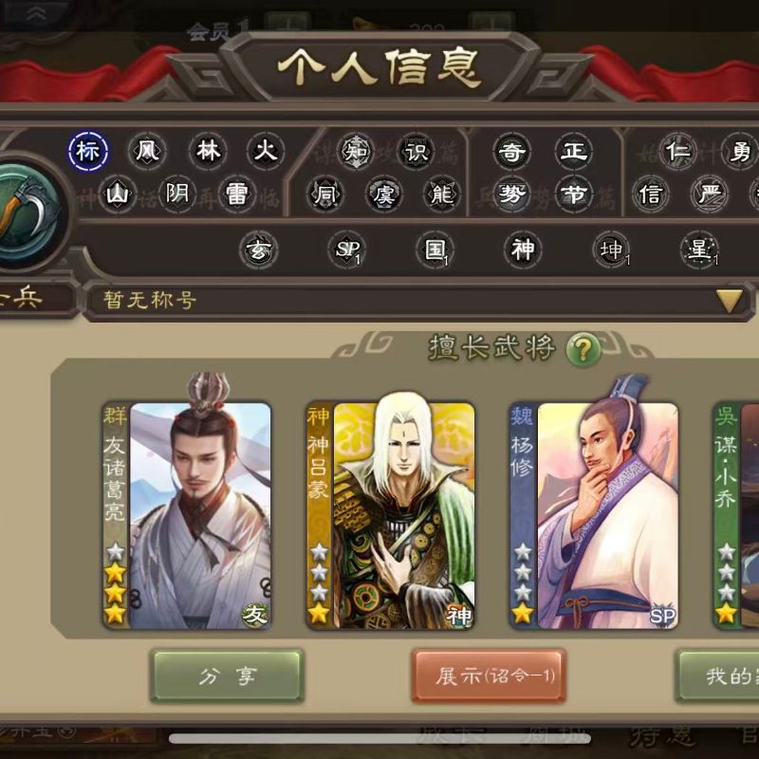Open the green question mark help

583,348
